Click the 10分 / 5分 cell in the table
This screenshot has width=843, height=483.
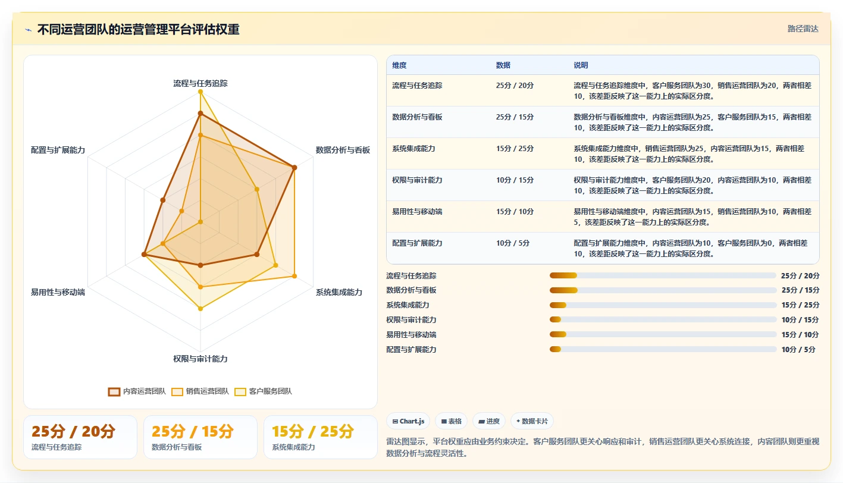pos(513,243)
